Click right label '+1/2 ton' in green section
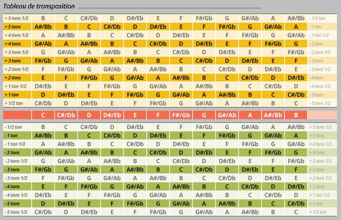The width and height of the screenshot is (341, 220). (x=318, y=212)
